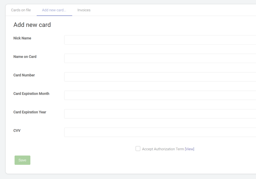Viewport: 256px width, 179px height.
Task: Click the Card Expiration Year label
Action: [x=30, y=112]
